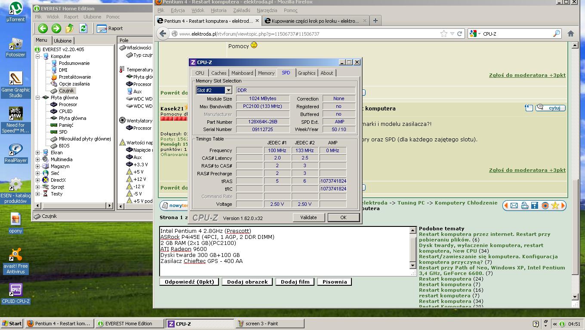Open the RealPlayer desktop icon

(15, 153)
